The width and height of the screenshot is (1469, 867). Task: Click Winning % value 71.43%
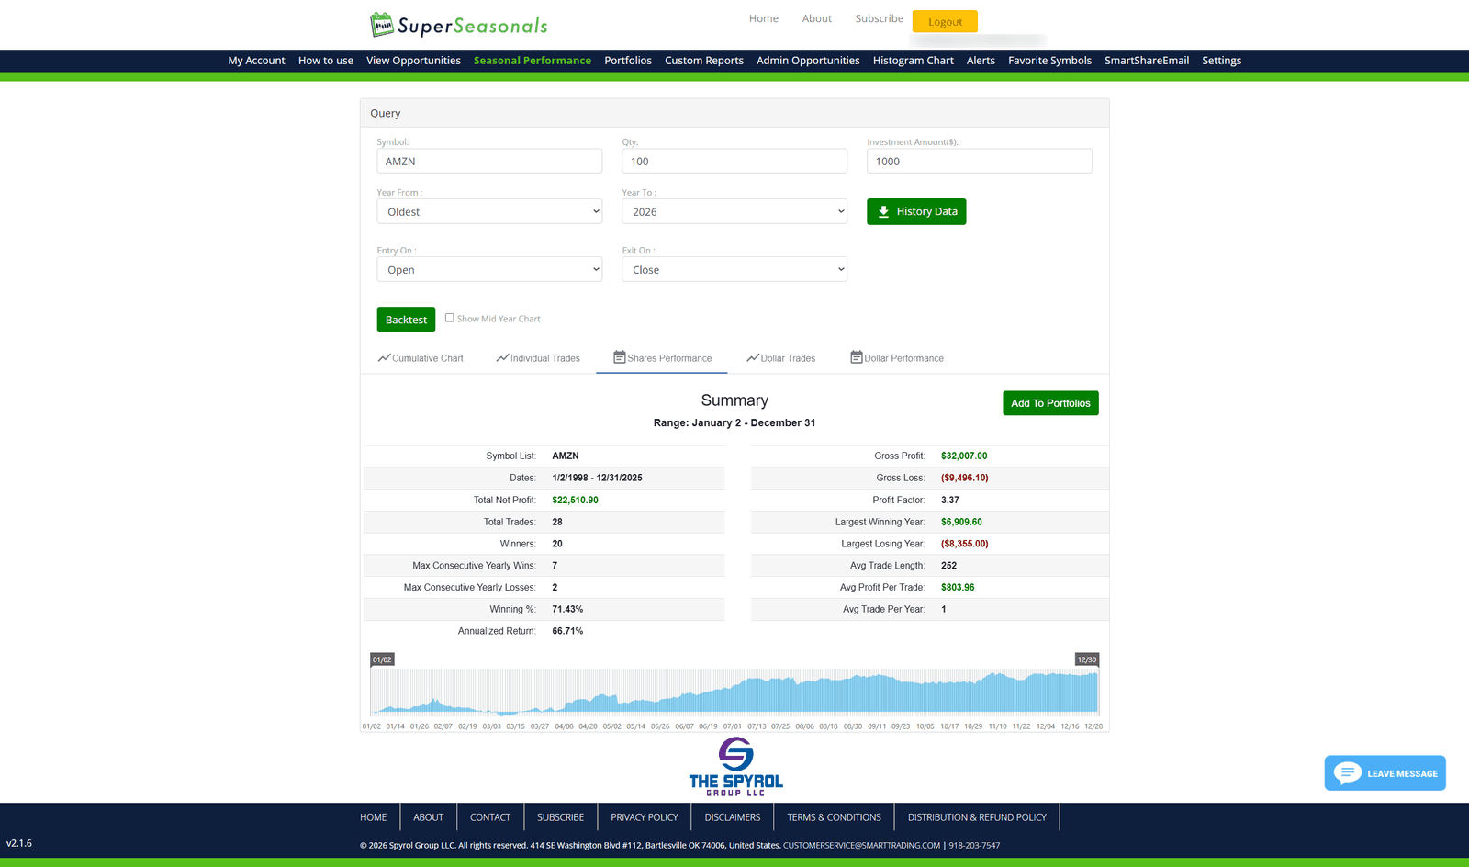[567, 609]
